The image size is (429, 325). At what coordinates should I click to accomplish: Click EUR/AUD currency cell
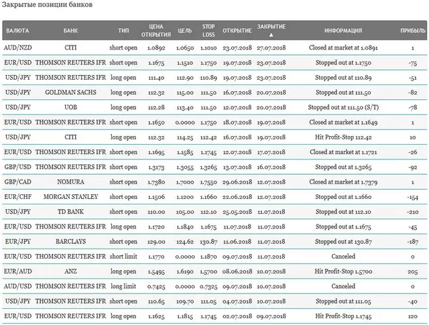coord(18,271)
